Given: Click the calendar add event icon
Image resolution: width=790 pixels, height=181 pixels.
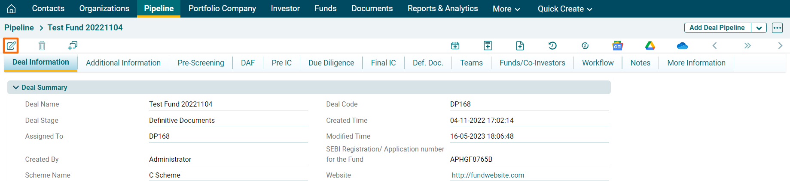Looking at the screenshot, I should [455, 46].
